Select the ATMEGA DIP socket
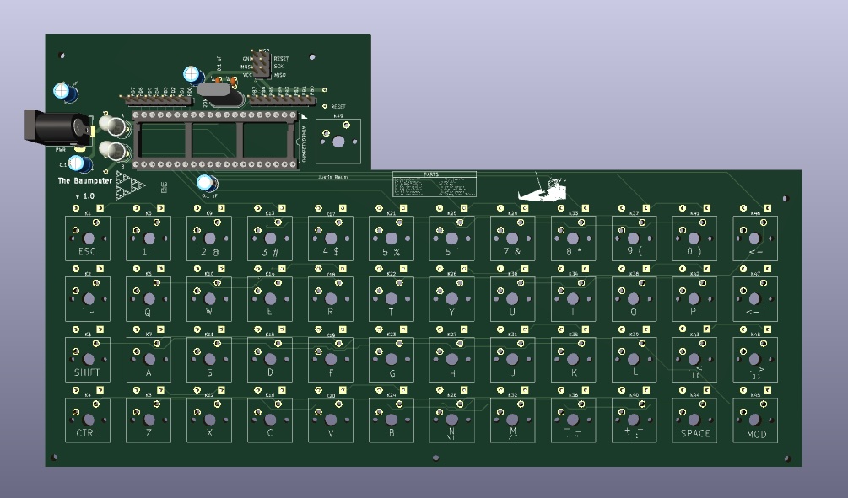Screen dimensions: 848x498 click(x=216, y=141)
